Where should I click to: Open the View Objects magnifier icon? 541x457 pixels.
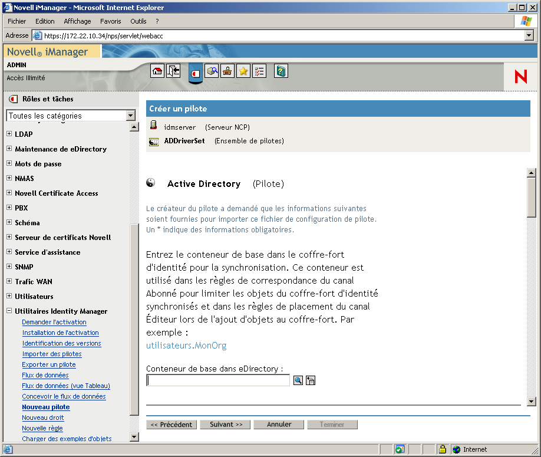212,70
